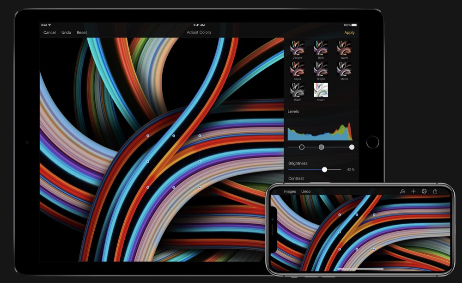
Task: Tap the yellow Apply button
Action: [x=349, y=33]
